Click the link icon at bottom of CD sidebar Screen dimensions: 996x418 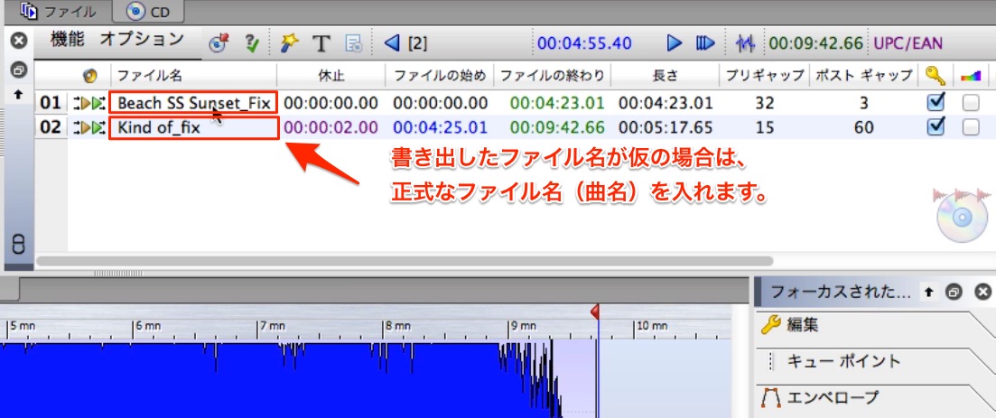[x=18, y=245]
